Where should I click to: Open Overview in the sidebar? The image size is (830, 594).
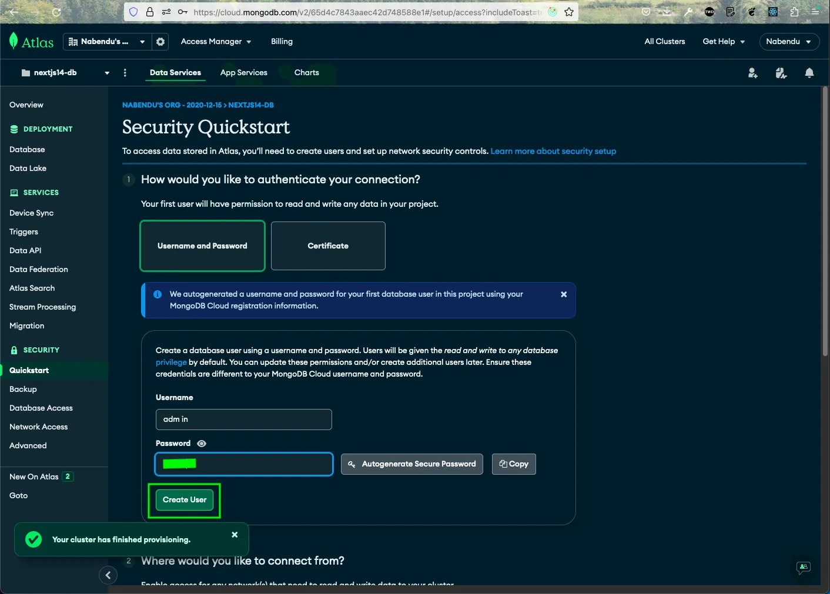click(26, 105)
